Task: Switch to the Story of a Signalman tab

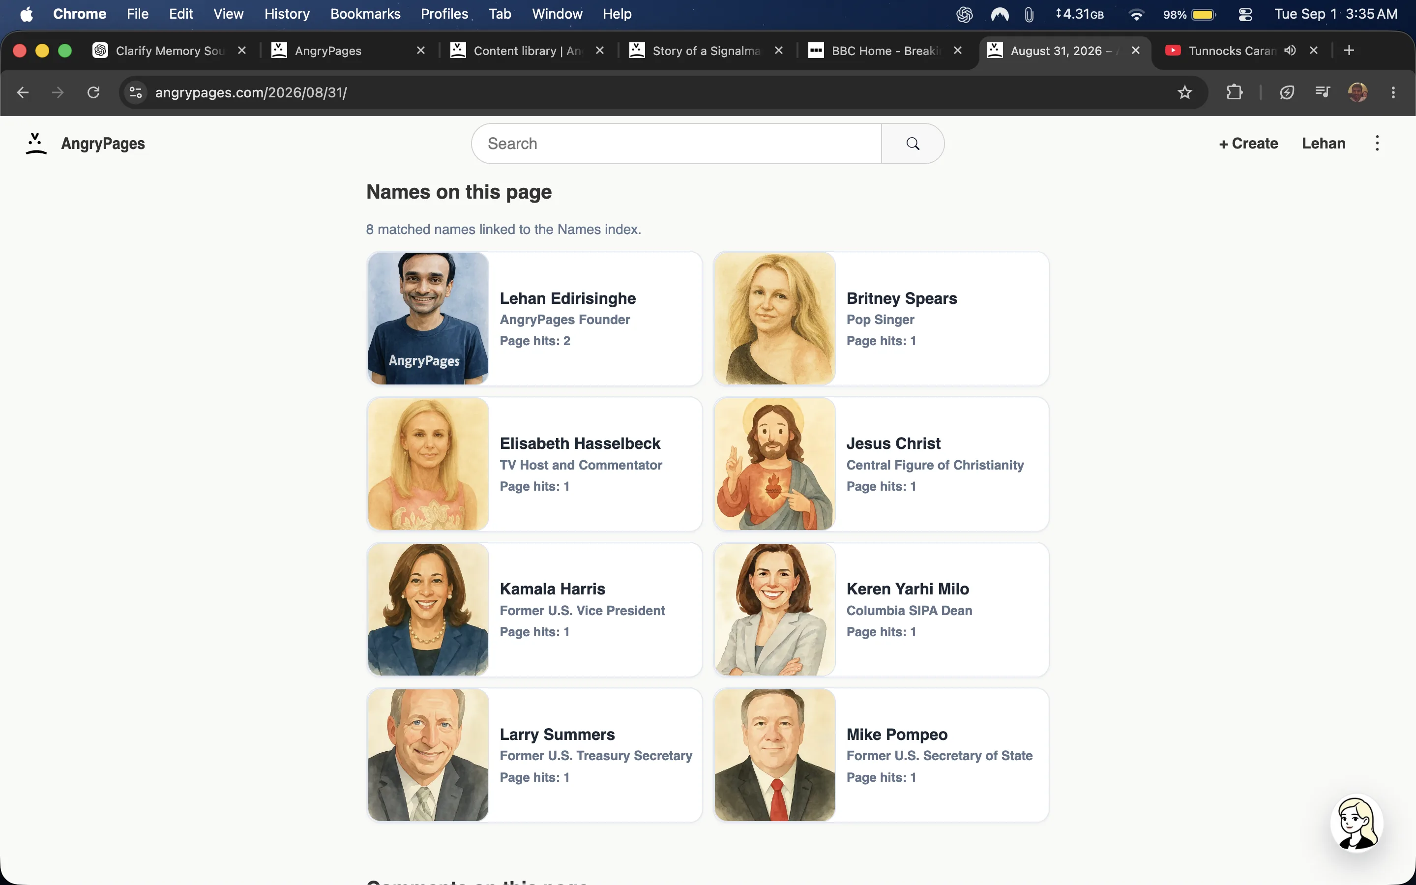Action: click(x=706, y=51)
